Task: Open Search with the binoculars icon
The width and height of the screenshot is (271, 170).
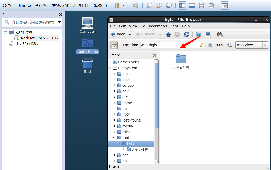Action: tap(220, 34)
